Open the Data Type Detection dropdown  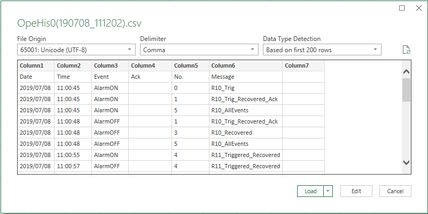[322, 50]
